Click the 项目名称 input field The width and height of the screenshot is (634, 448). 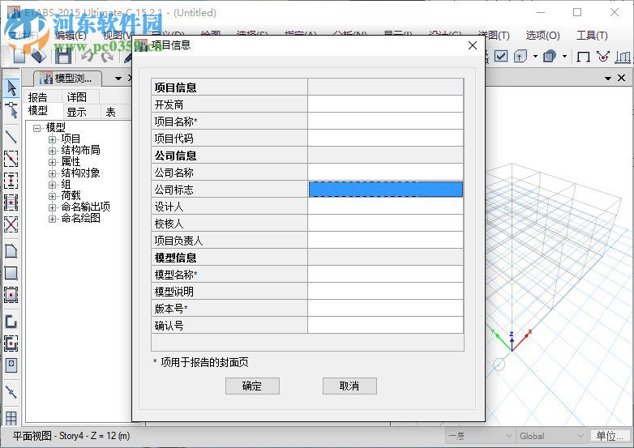click(385, 122)
